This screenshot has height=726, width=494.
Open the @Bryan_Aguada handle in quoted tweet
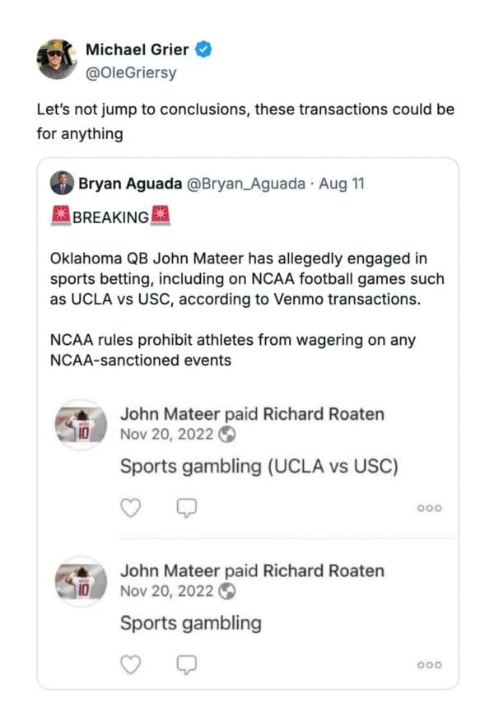239,183
